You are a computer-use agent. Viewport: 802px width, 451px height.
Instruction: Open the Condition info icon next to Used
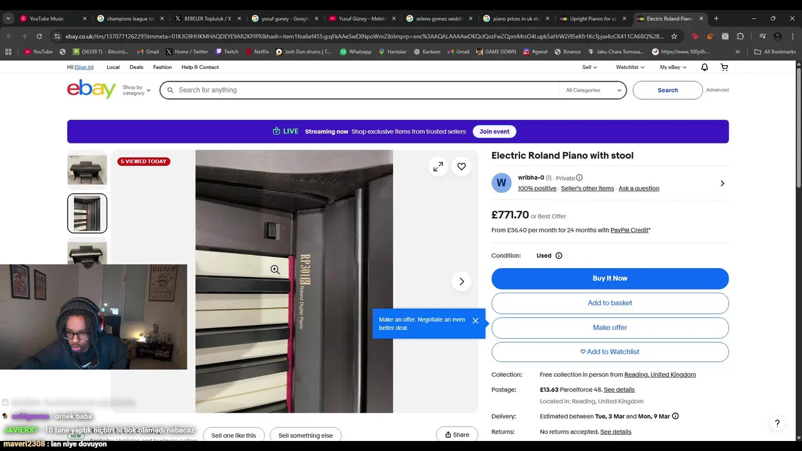point(559,256)
